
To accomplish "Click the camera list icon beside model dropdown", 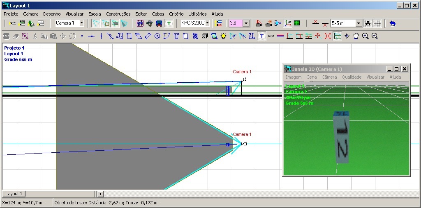I will [219, 23].
